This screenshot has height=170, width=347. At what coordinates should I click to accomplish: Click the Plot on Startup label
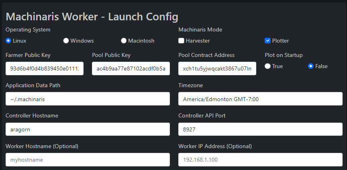(x=284, y=55)
